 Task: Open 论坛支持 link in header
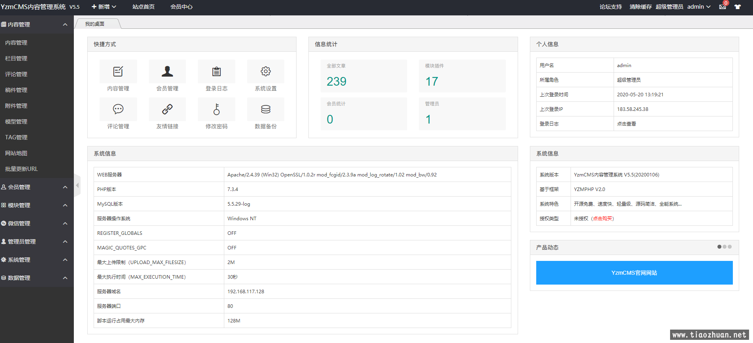click(610, 7)
